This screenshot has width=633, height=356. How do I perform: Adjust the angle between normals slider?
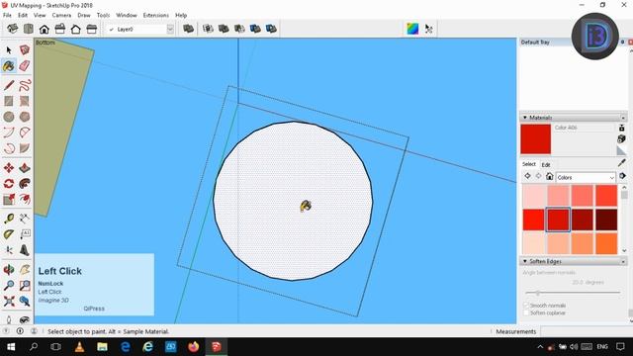pyautogui.click(x=538, y=293)
